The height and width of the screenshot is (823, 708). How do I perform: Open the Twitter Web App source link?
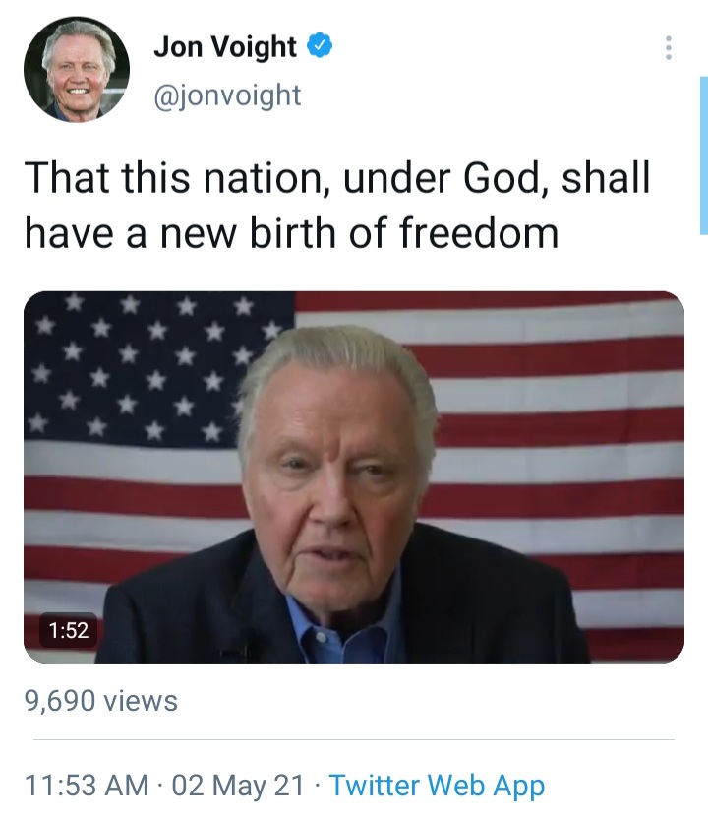tap(437, 786)
